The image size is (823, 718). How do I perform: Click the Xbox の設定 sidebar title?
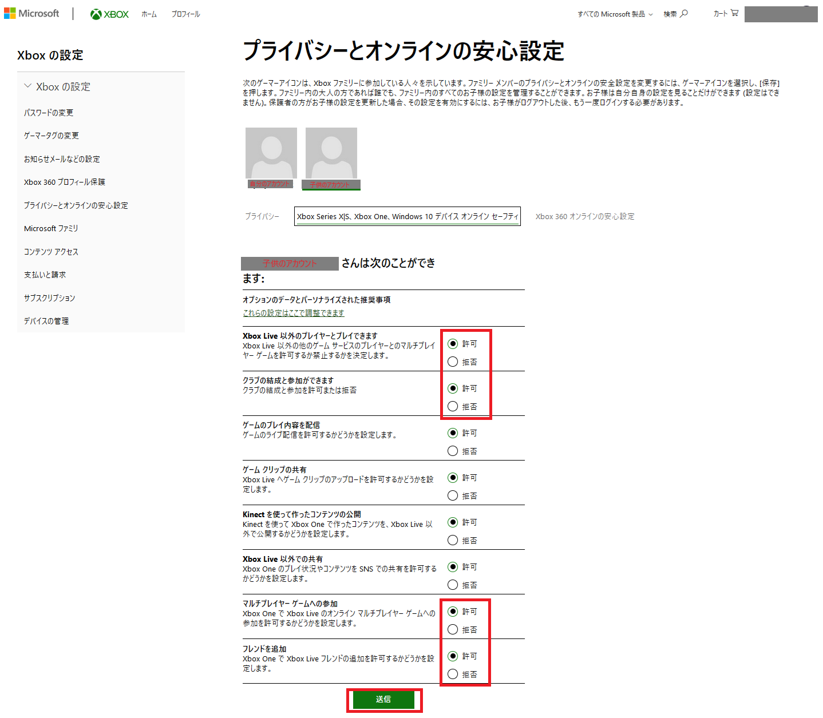tap(50, 55)
